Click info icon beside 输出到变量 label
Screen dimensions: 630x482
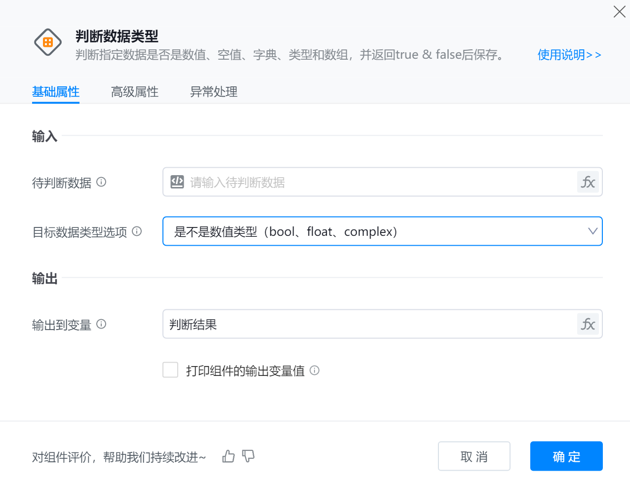[x=101, y=324]
